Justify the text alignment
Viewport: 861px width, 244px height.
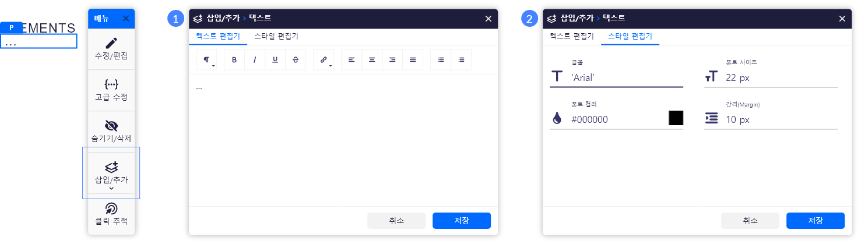(413, 59)
